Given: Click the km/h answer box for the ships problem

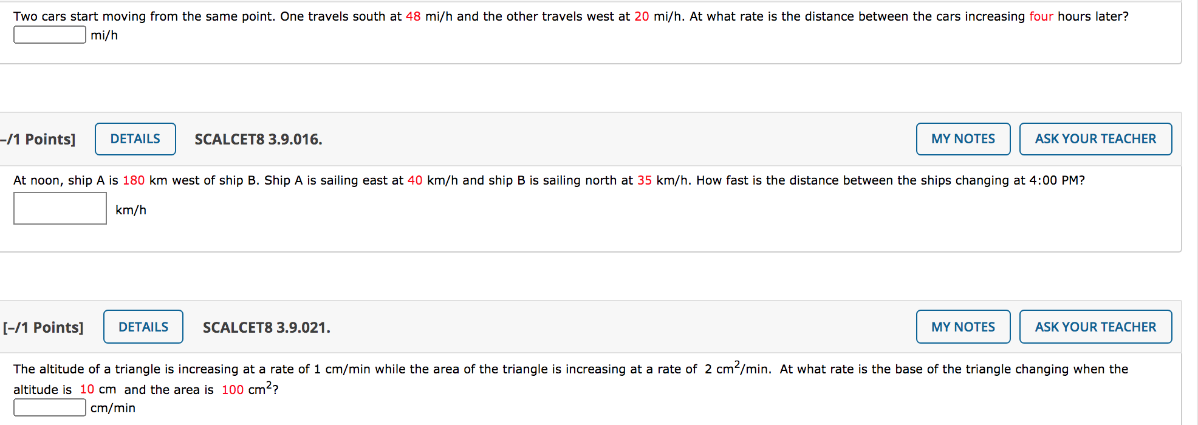Looking at the screenshot, I should (60, 208).
